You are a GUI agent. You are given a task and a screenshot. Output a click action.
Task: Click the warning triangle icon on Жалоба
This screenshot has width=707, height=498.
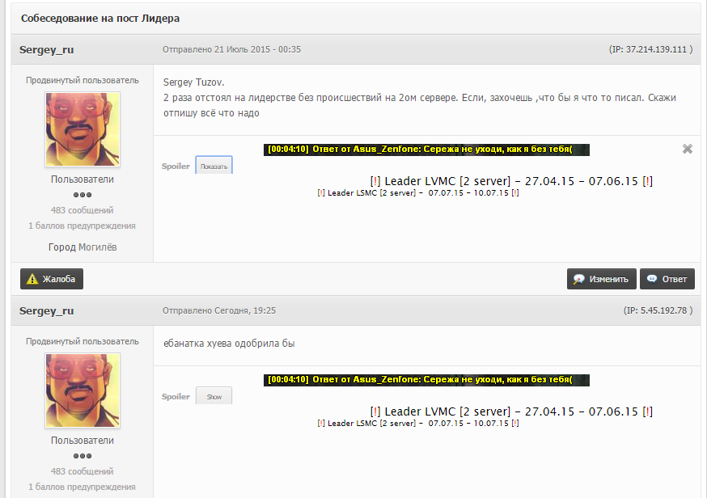point(32,280)
